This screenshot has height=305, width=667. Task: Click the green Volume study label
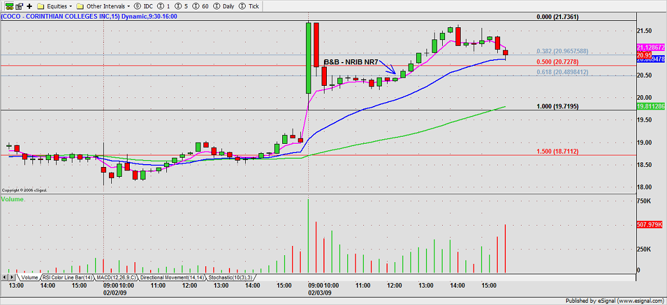pyautogui.click(x=13, y=199)
